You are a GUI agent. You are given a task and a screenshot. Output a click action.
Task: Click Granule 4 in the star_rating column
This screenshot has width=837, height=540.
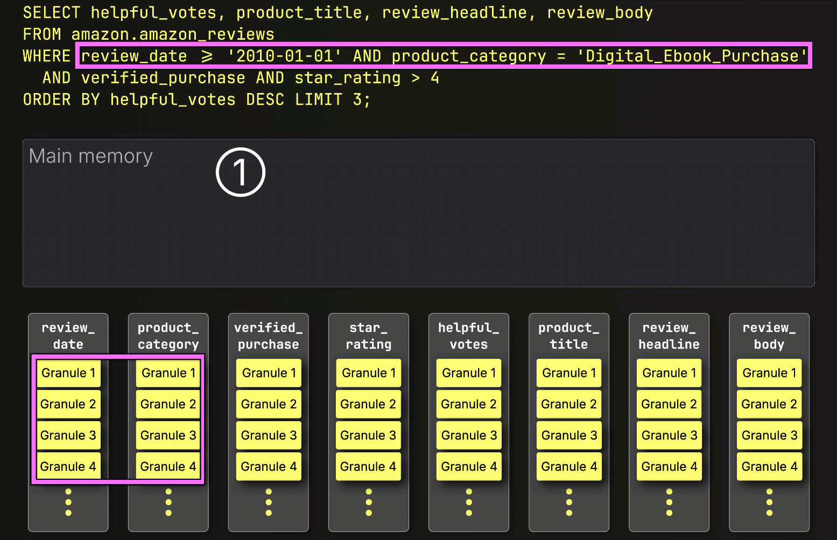pos(369,467)
